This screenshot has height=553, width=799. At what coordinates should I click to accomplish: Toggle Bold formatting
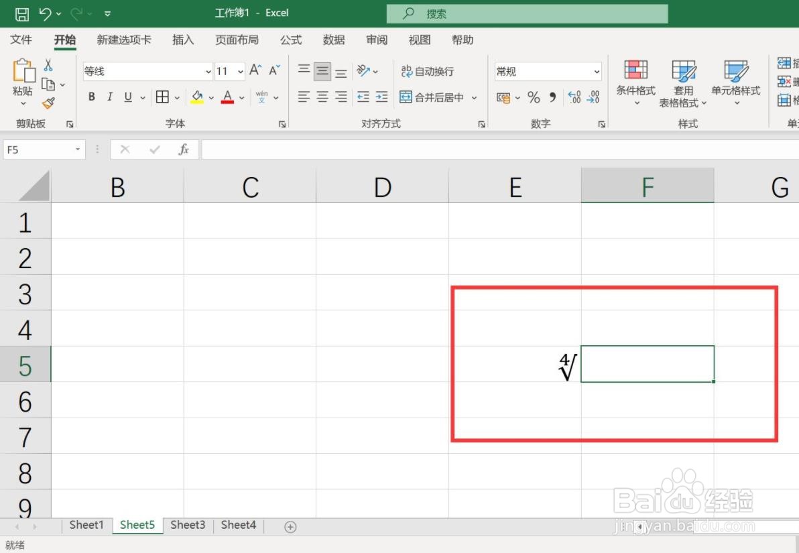point(92,97)
